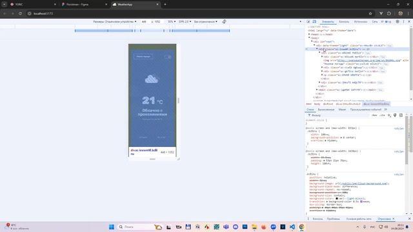Screen dimensions: 413x232
Task: Close the DevTools panel
Action: tap(409, 21)
